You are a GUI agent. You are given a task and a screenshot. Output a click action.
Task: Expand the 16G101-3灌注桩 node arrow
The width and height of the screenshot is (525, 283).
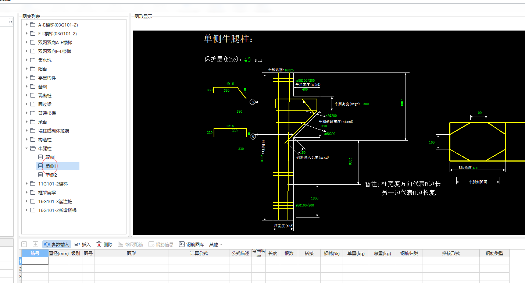pos(26,201)
